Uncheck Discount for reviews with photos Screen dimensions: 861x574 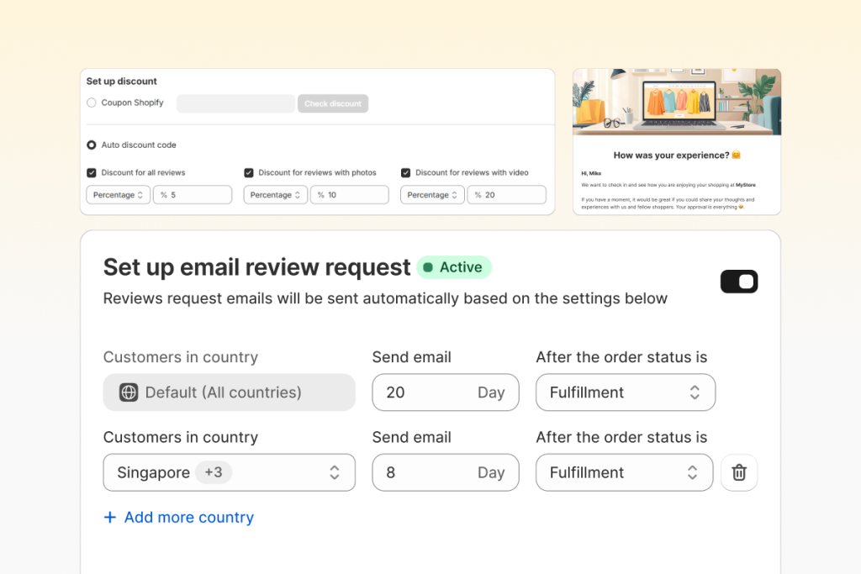point(249,172)
